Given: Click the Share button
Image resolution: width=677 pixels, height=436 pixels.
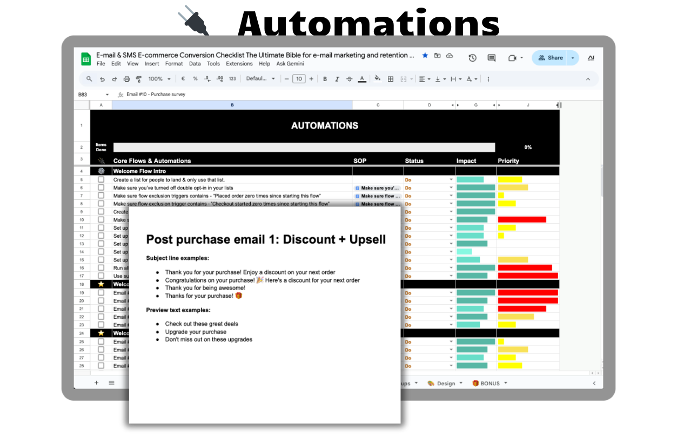Looking at the screenshot, I should (x=549, y=58).
